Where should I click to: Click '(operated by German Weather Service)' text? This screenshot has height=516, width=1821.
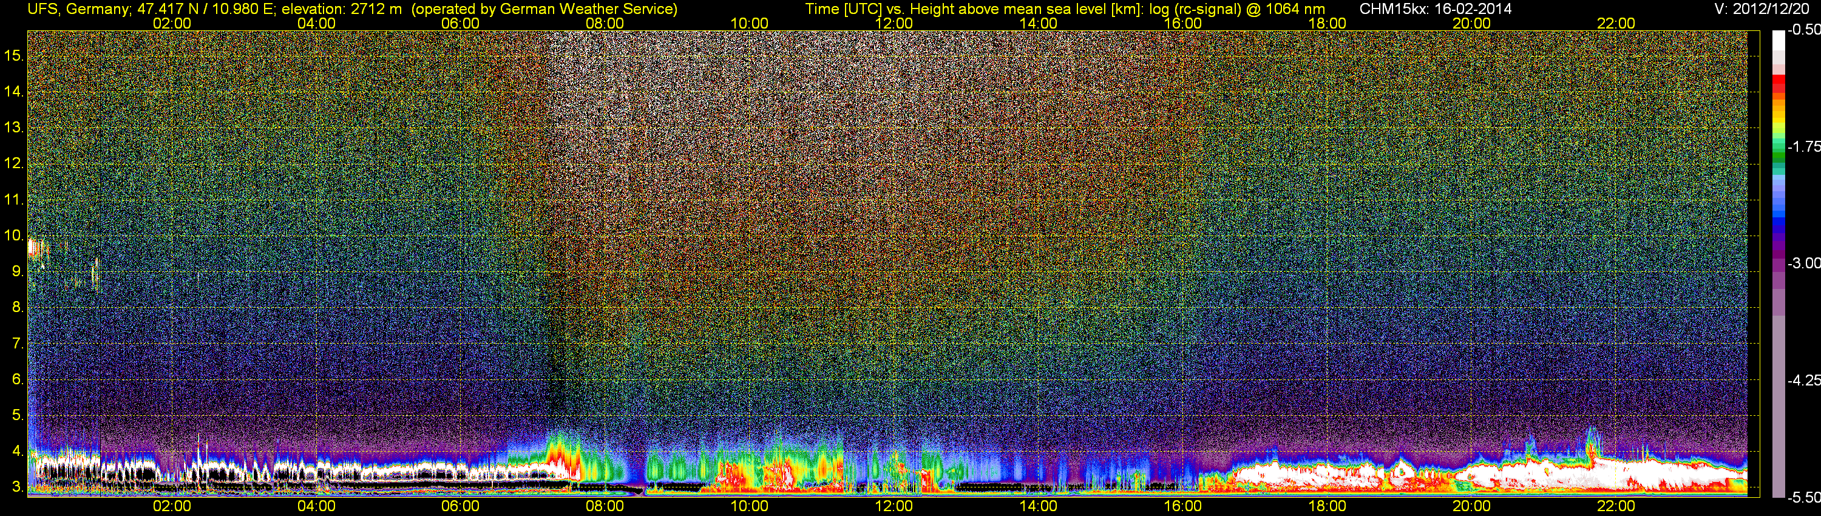tap(544, 9)
